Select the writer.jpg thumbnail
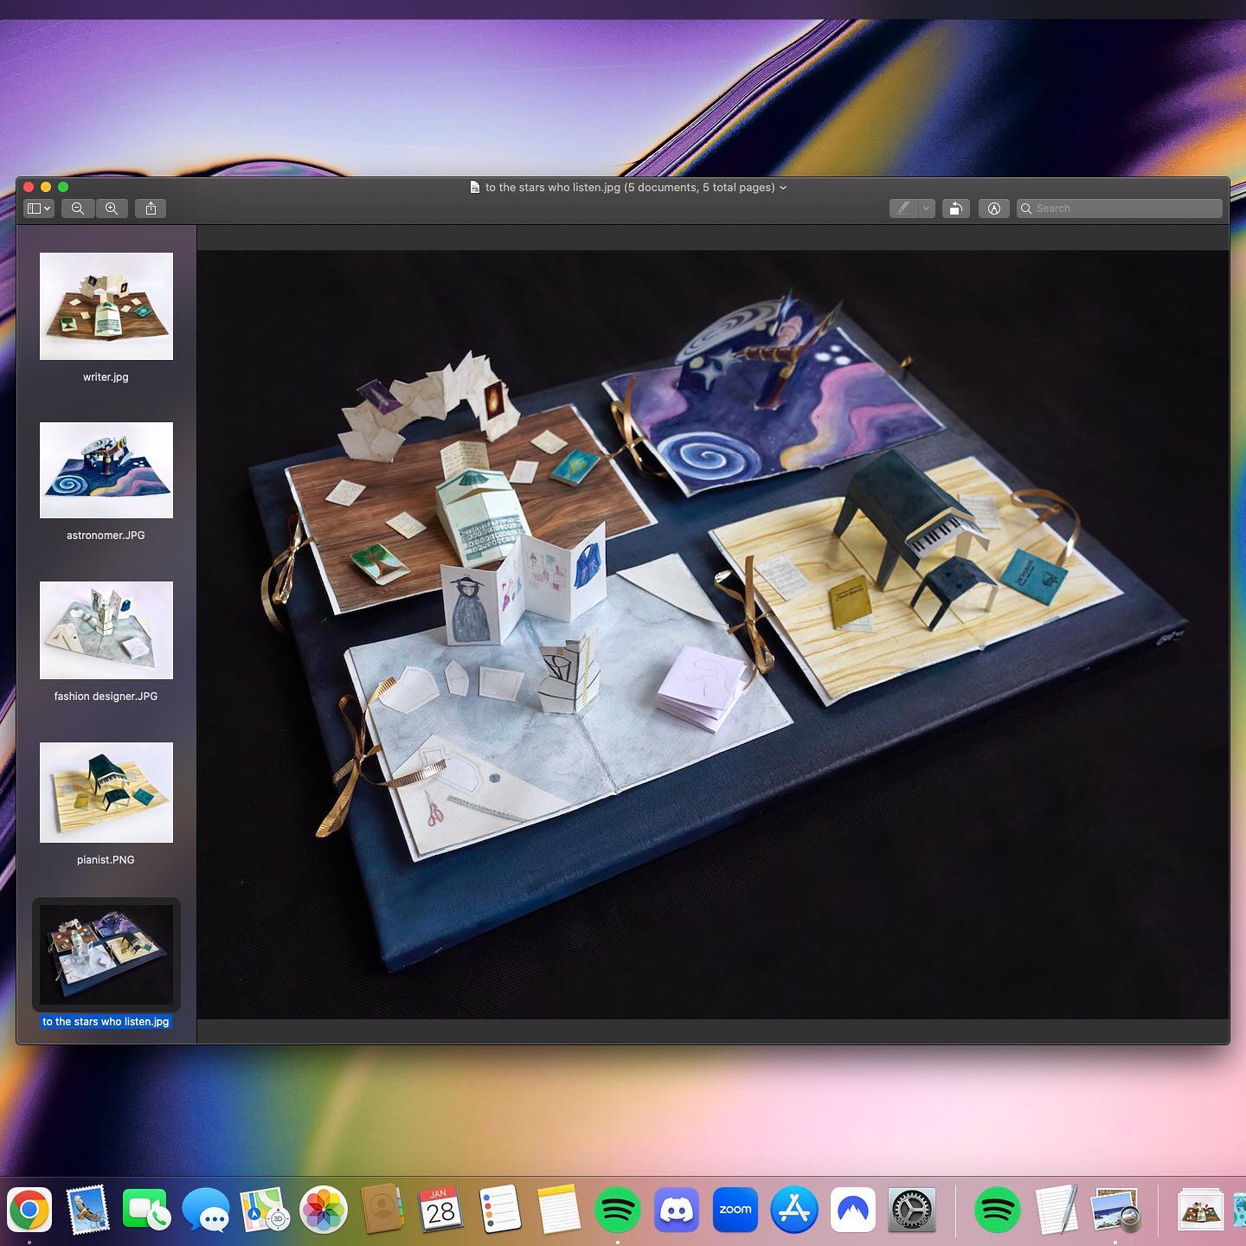The width and height of the screenshot is (1246, 1246). 106,306
